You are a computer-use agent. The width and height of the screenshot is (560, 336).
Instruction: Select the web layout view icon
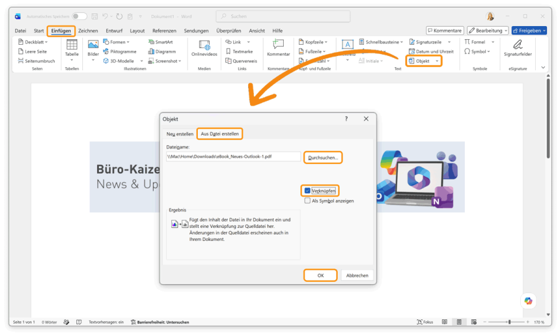[474, 322]
